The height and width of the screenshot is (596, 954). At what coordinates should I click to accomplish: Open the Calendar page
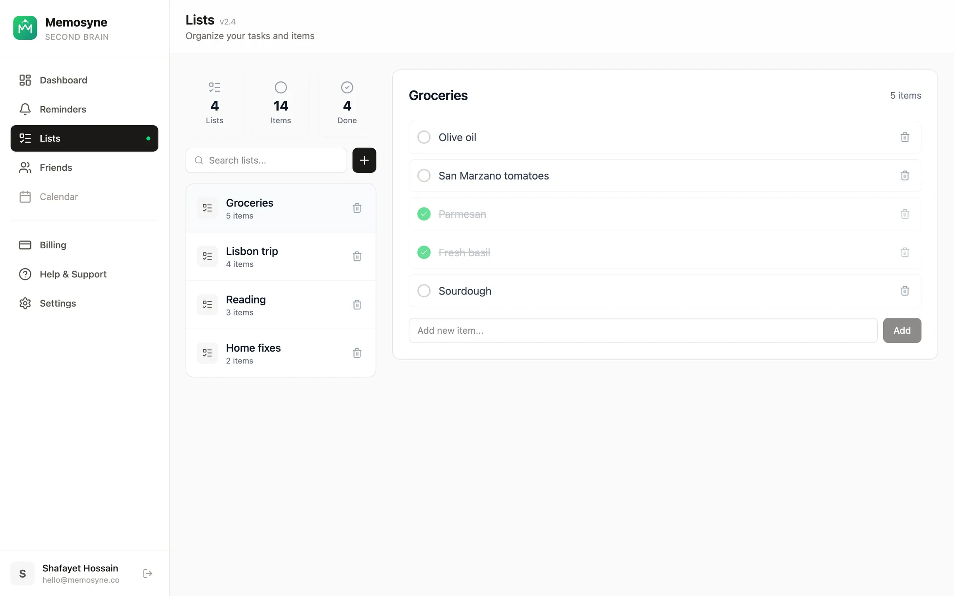click(x=84, y=197)
